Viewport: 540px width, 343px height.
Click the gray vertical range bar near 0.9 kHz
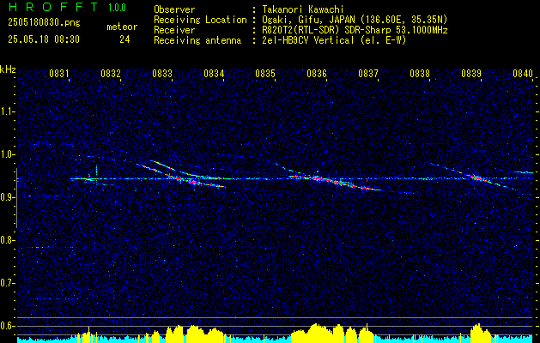click(16, 198)
